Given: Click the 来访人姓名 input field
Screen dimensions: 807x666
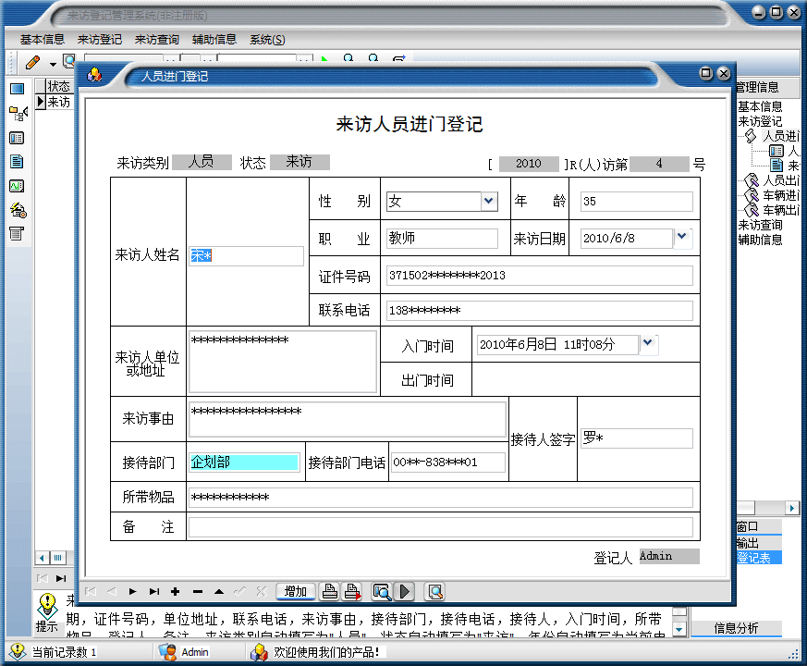Looking at the screenshot, I should coord(246,255).
